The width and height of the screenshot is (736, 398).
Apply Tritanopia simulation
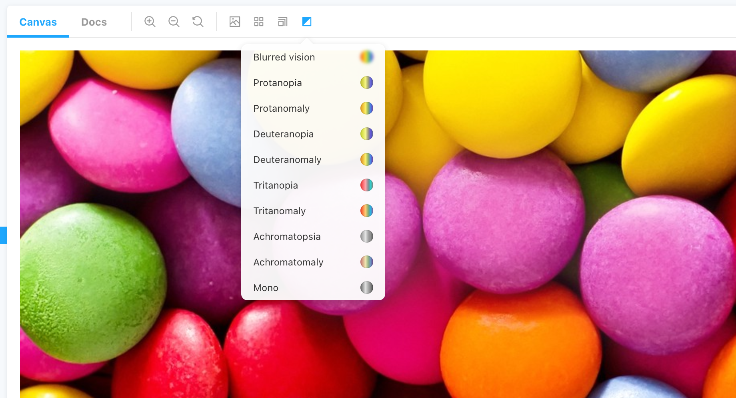tap(313, 185)
